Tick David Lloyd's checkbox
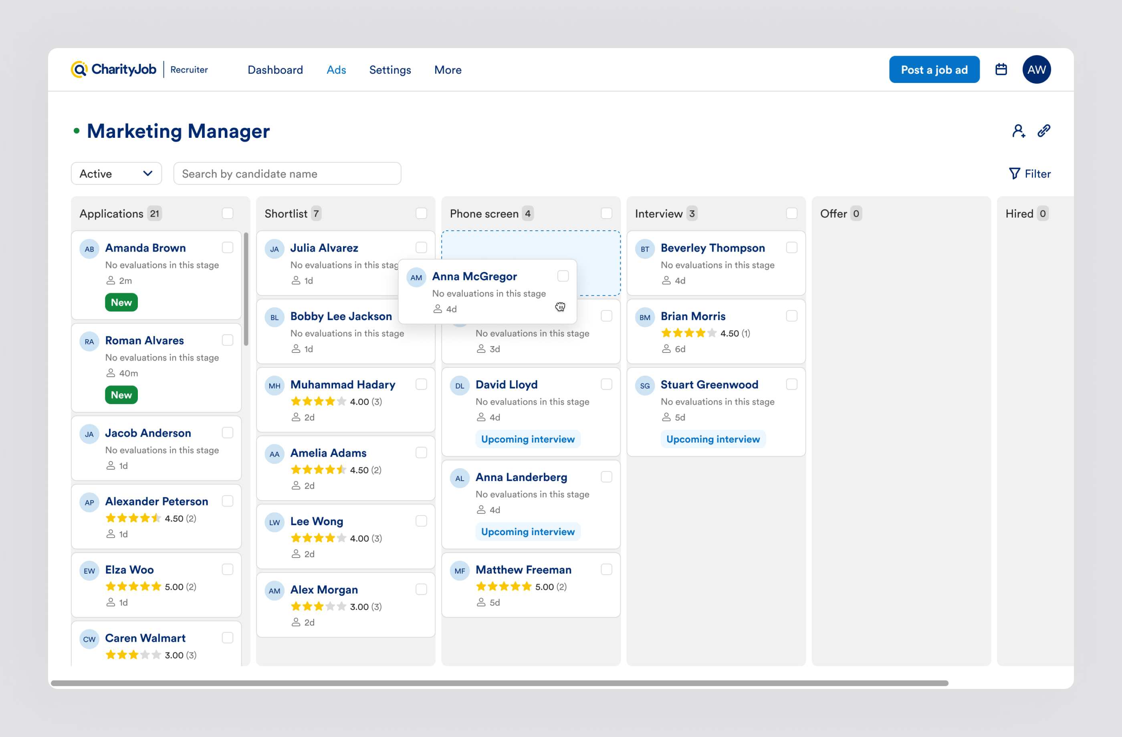The image size is (1122, 737). [607, 384]
